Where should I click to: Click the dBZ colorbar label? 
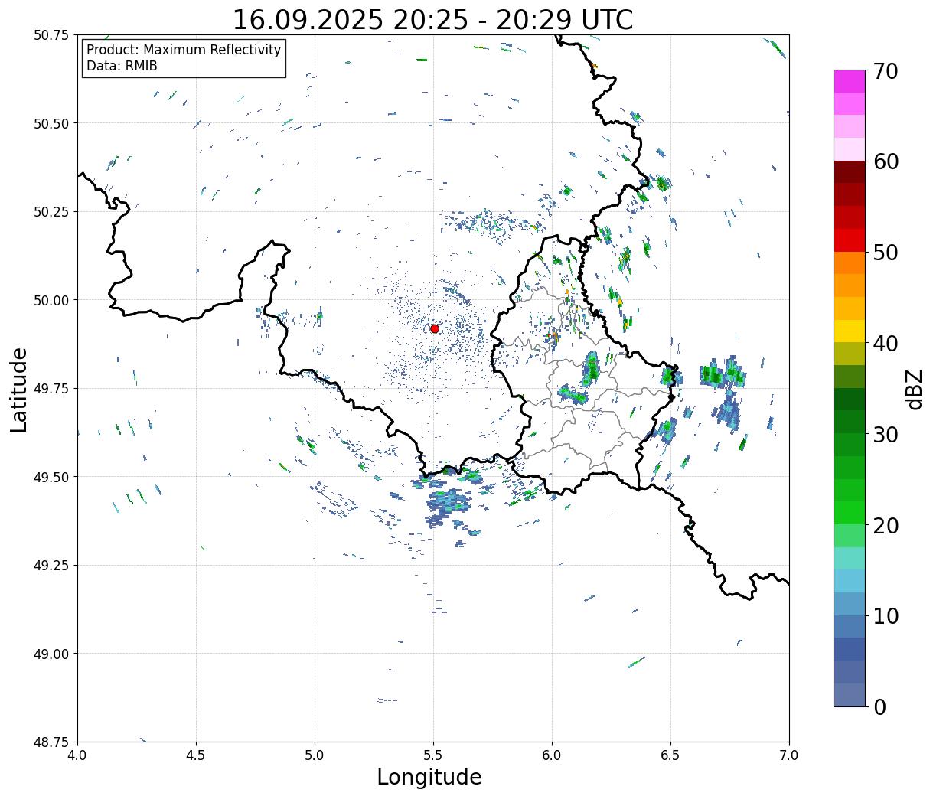pyautogui.click(x=915, y=389)
